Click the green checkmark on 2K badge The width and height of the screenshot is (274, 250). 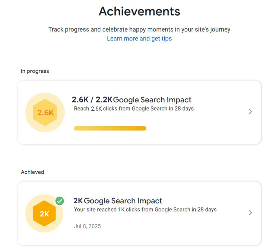coord(60,201)
